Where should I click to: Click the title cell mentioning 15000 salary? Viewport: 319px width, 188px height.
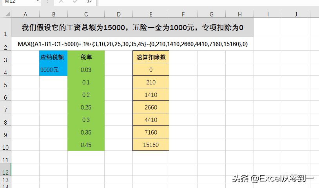132,27
